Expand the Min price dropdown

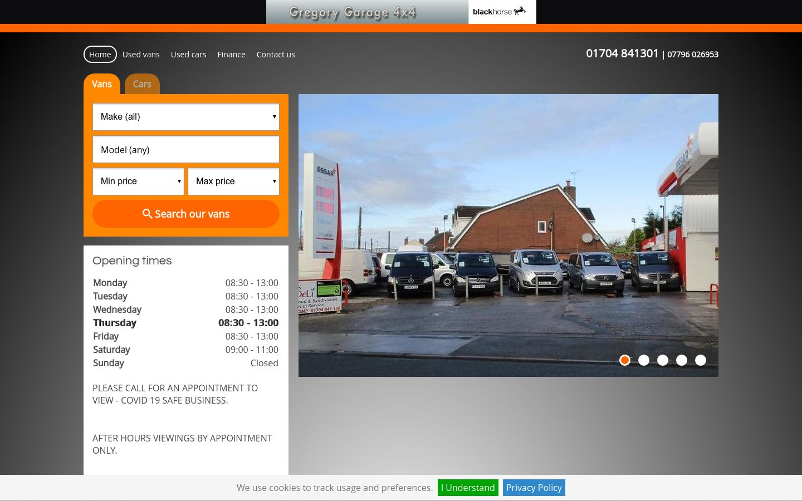click(138, 181)
